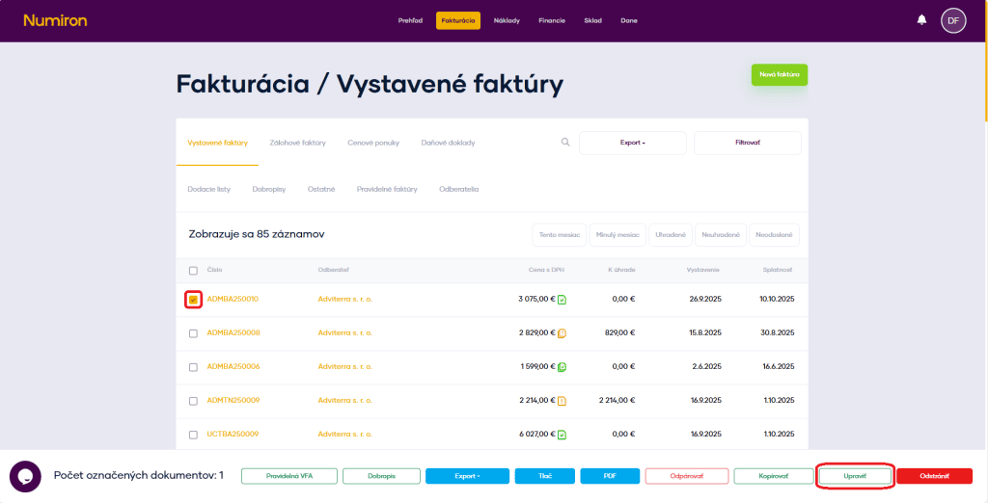Switch to Ostatné tab

point(321,189)
